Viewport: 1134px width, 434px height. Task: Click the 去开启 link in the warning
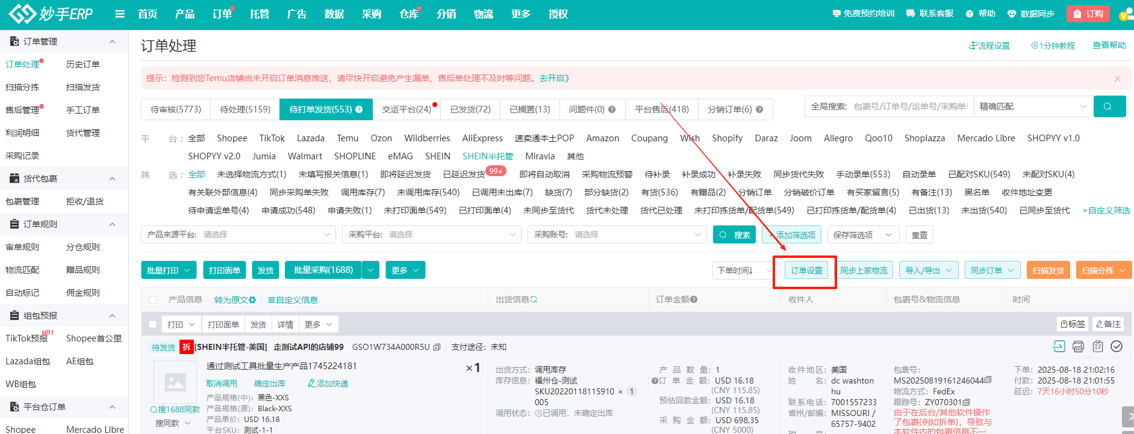pyautogui.click(x=554, y=78)
